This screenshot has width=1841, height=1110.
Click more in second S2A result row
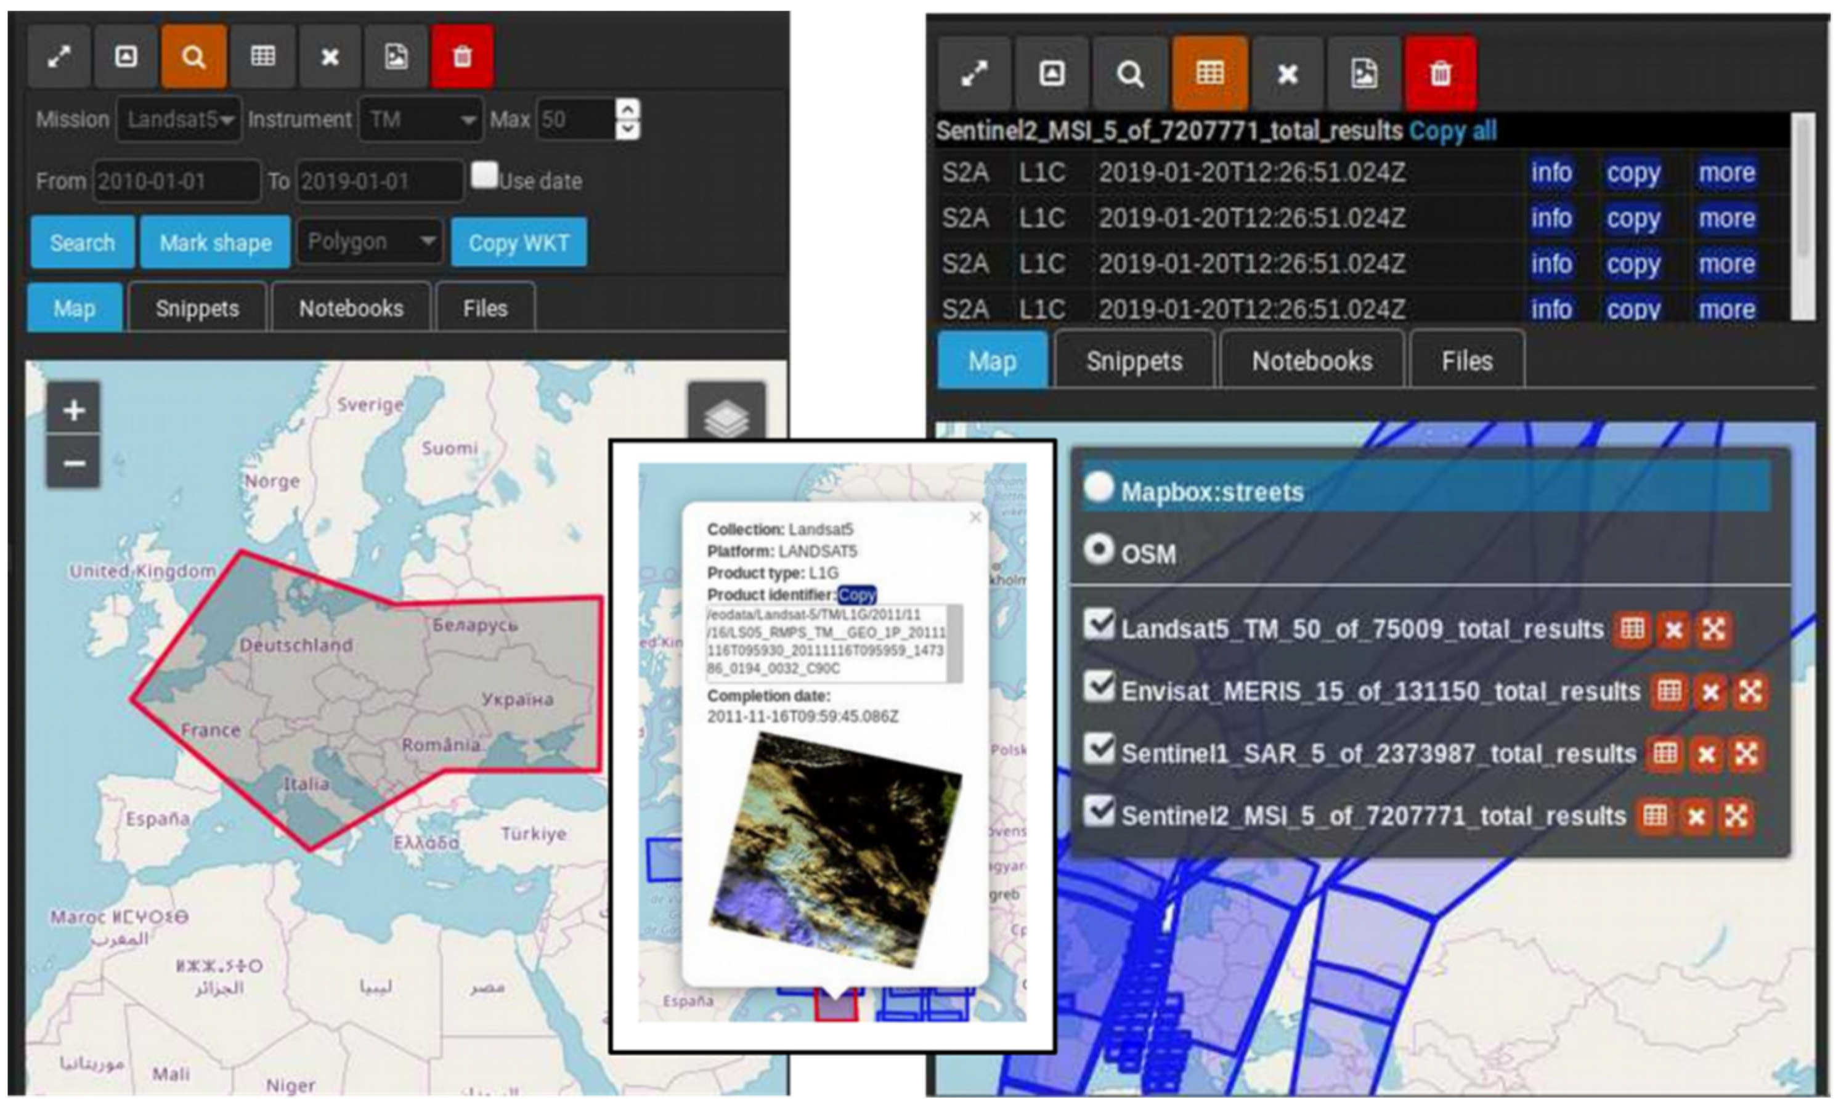click(x=1726, y=218)
